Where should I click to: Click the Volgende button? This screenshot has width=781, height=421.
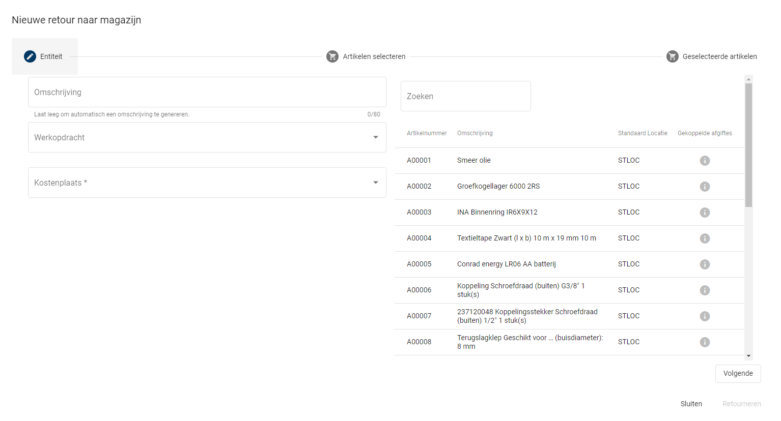click(738, 373)
